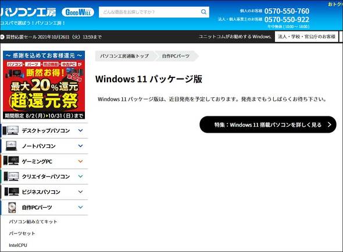
Task: Go to 自作PCパーツ breadcrumb
Action: click(x=176, y=56)
